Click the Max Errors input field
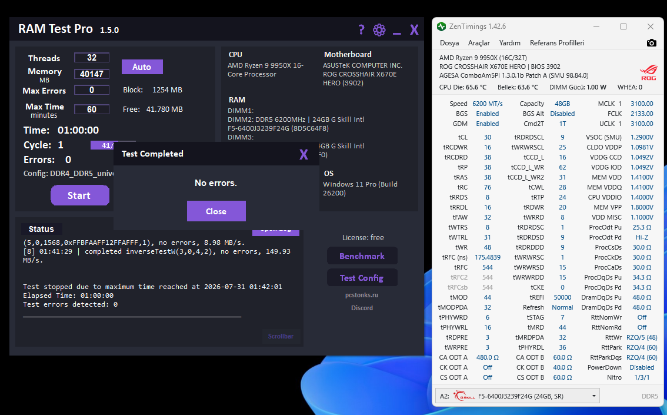The height and width of the screenshot is (415, 667). 92,90
